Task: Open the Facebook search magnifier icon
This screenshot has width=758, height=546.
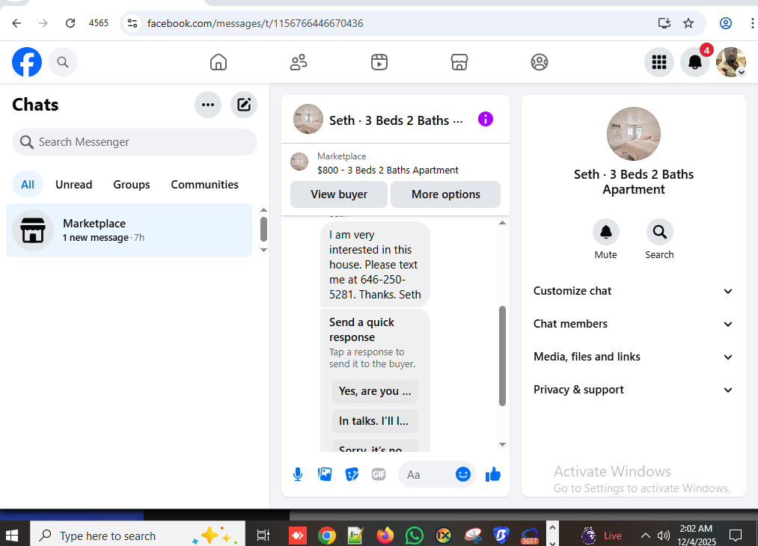Action: [63, 62]
